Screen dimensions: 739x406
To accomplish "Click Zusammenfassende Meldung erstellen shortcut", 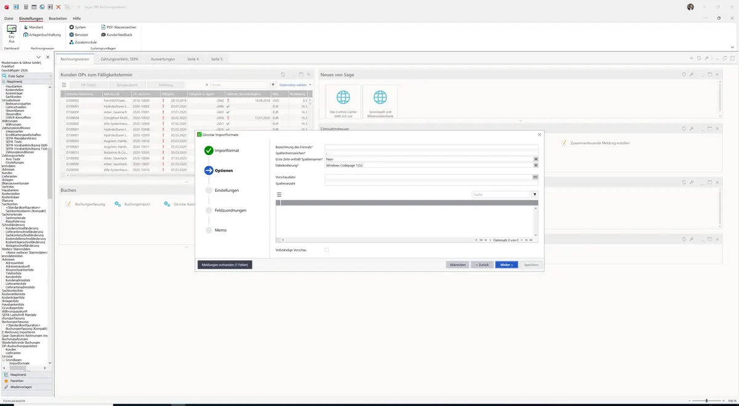I will pyautogui.click(x=596, y=143).
